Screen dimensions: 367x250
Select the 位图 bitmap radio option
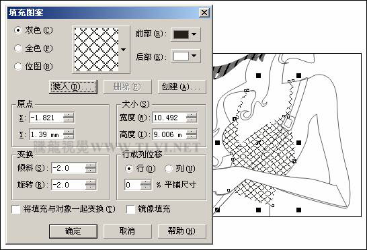tap(18, 67)
